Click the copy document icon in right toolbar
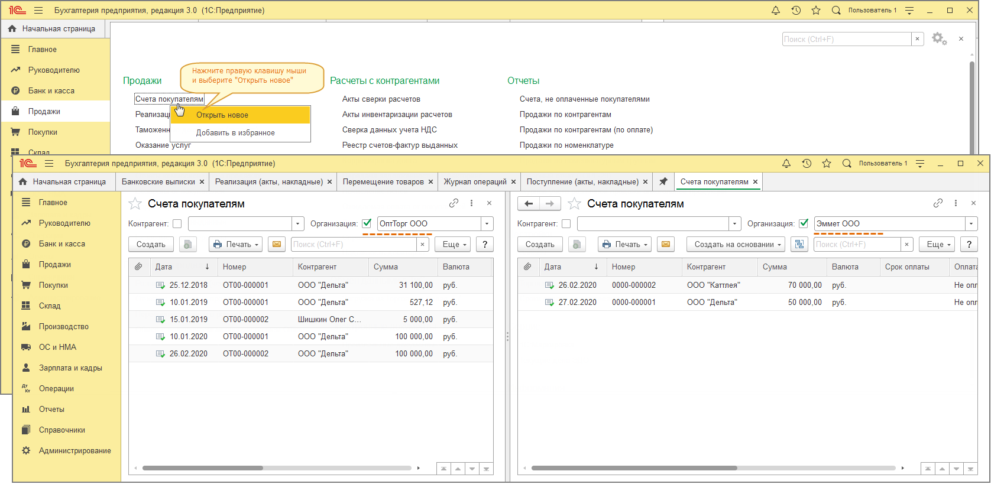 577,245
